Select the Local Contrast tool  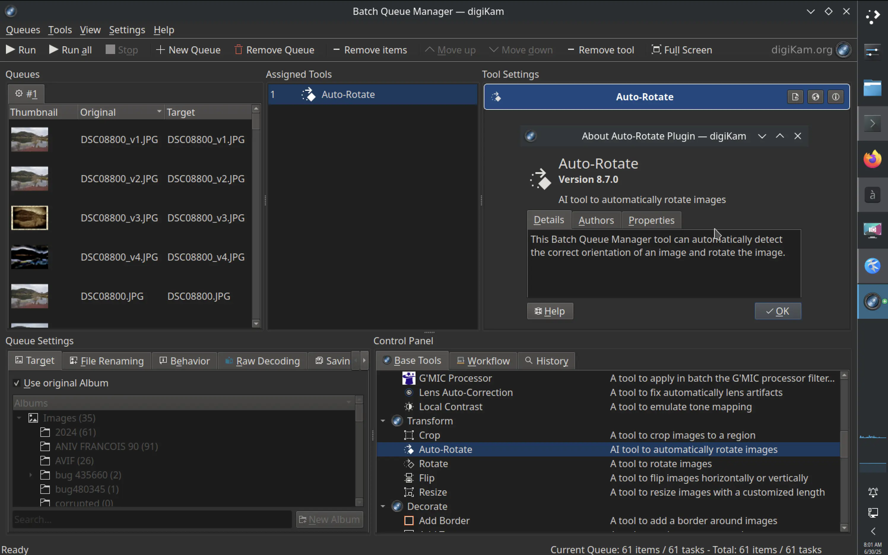(x=450, y=406)
